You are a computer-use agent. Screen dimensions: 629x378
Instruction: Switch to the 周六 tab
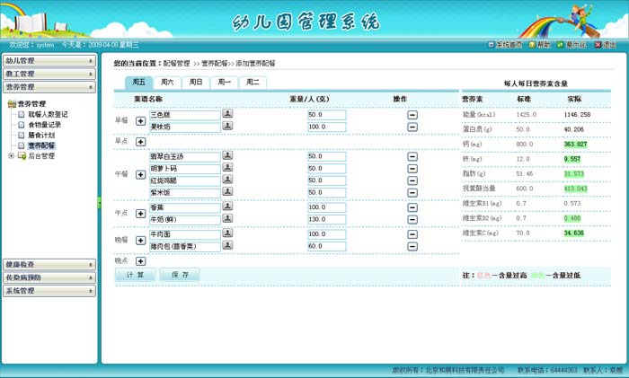168,82
